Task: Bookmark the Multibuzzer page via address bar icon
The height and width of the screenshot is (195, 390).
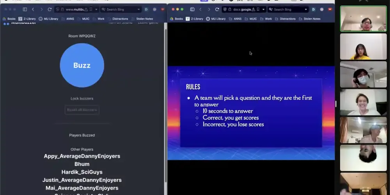Action: click(91, 9)
